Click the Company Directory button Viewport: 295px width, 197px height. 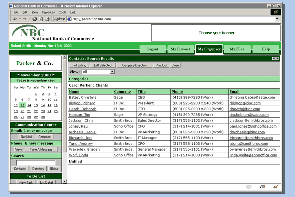coord(134,65)
